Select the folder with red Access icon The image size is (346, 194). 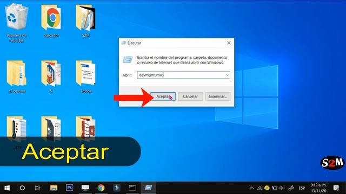pos(85,129)
